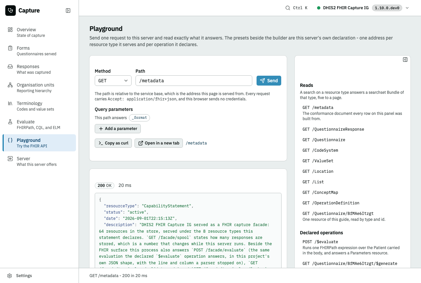Viewport: 421px width, 283px height.
Task: Click the Organisation units hierarchy icon
Action: [10, 85]
